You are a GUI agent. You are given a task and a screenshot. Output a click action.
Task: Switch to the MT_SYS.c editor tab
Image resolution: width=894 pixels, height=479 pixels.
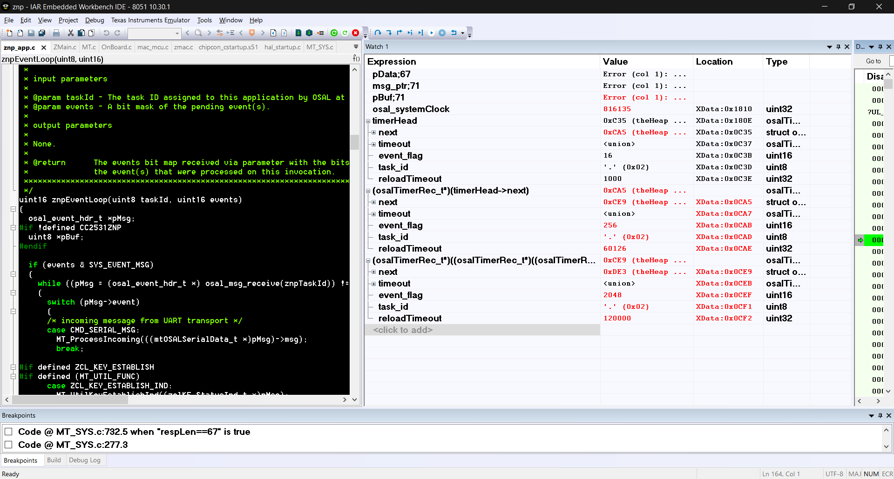tap(320, 47)
